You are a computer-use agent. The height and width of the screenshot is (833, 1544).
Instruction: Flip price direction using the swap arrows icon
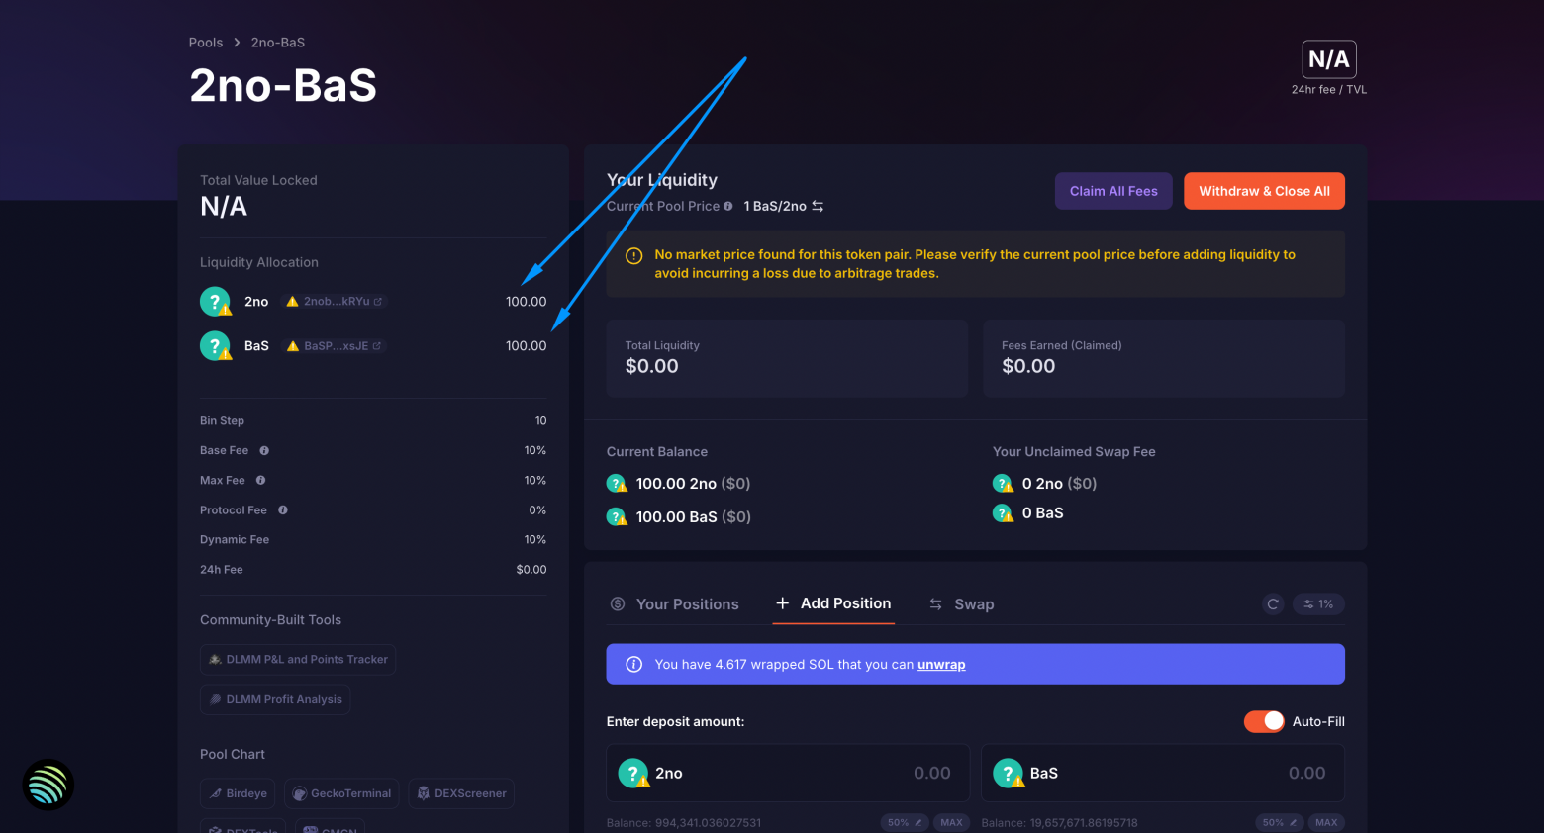(x=816, y=206)
